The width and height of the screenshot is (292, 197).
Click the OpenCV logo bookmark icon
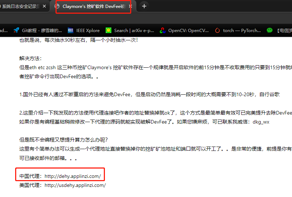[163, 30]
